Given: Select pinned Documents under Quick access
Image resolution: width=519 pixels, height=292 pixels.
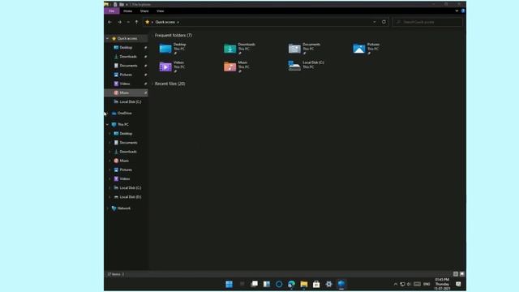Looking at the screenshot, I should tap(127, 66).
